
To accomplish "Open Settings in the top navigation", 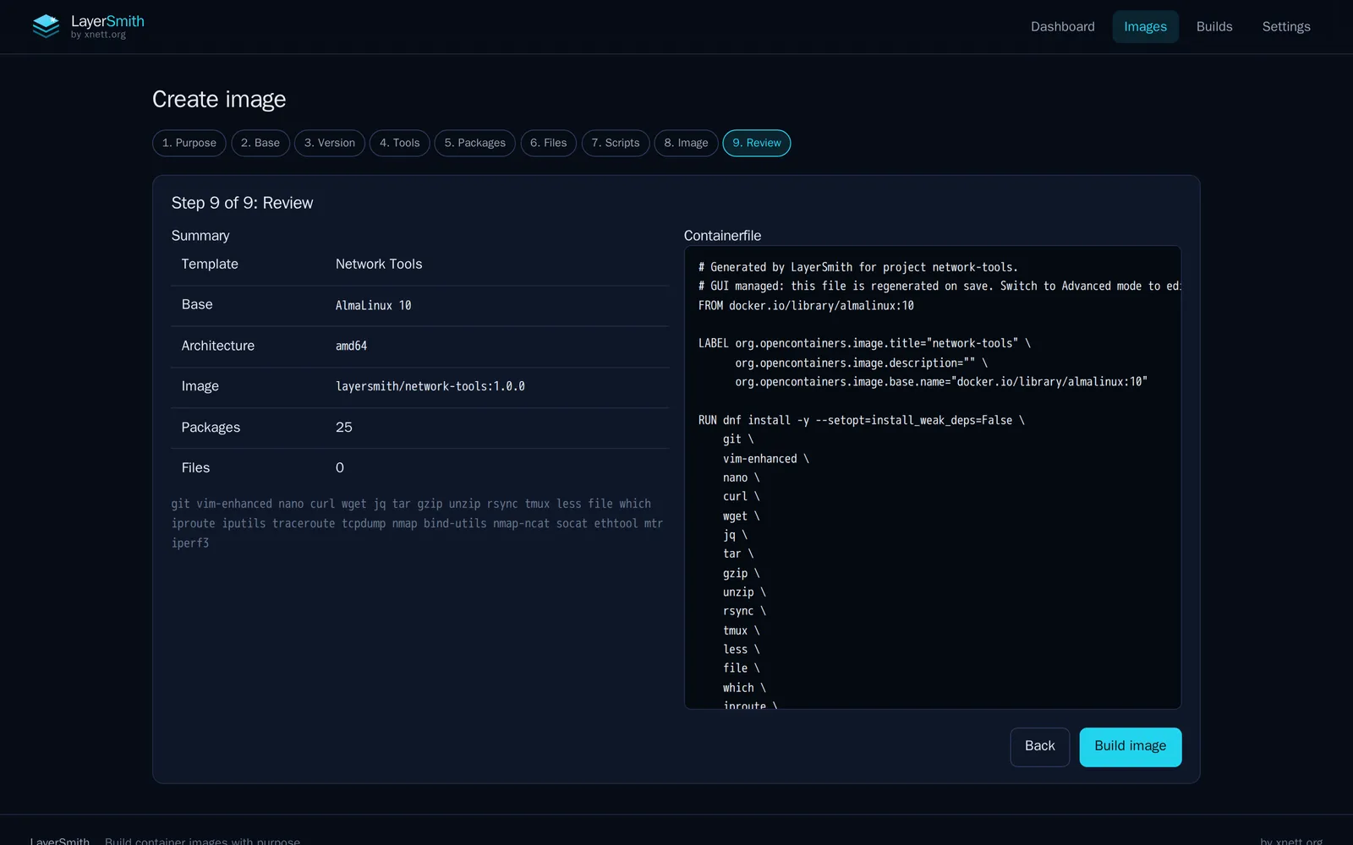I will (1286, 27).
